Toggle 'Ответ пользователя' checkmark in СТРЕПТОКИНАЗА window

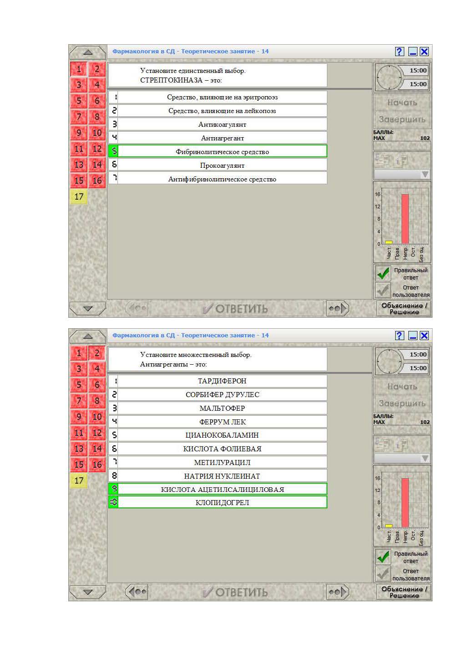coord(383,290)
